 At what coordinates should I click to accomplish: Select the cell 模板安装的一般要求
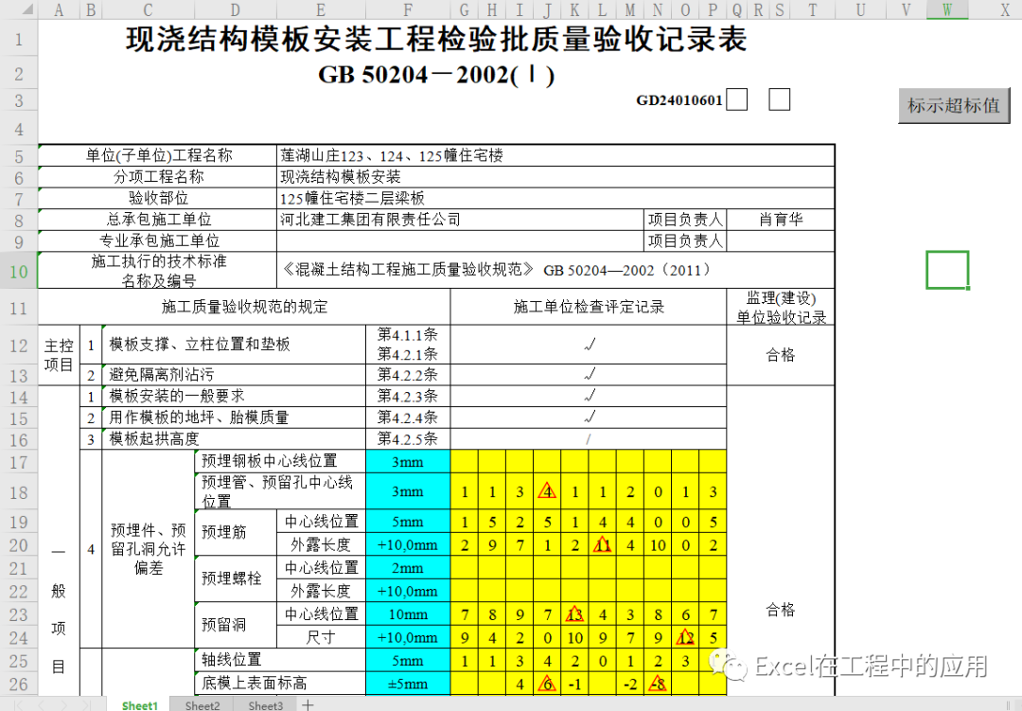[x=234, y=396]
